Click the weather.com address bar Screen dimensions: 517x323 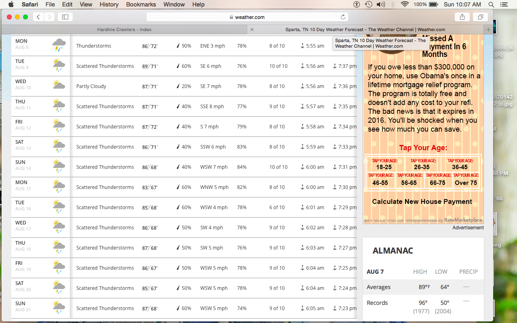pyautogui.click(x=247, y=17)
